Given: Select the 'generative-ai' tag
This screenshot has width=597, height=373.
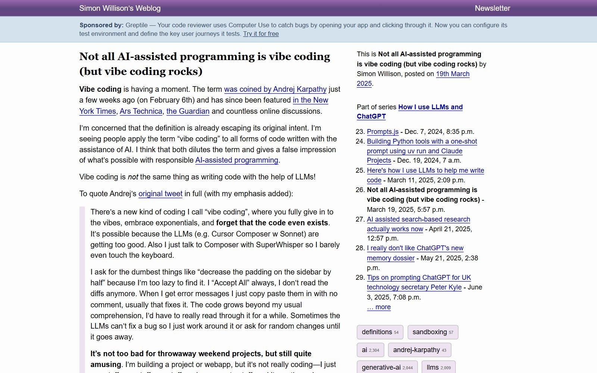Looking at the screenshot, I should coord(387,367).
